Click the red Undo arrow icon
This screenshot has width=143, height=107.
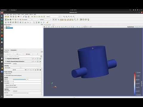18,17
